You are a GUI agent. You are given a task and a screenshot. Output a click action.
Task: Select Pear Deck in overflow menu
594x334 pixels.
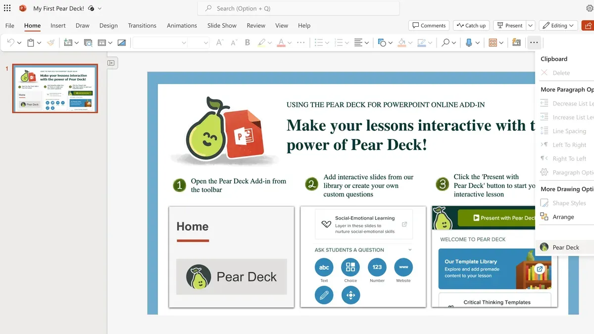[x=565, y=247]
